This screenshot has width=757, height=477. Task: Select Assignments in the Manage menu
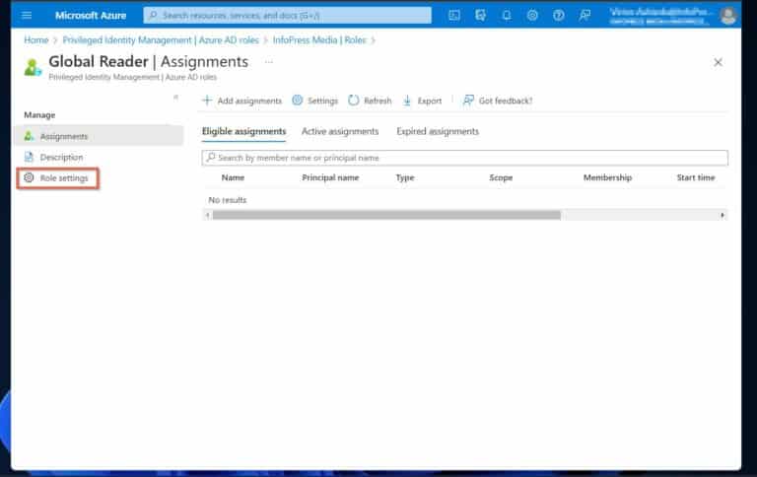tap(99, 136)
